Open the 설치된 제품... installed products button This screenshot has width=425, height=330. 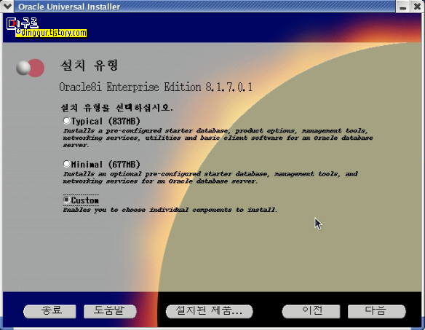click(210, 311)
